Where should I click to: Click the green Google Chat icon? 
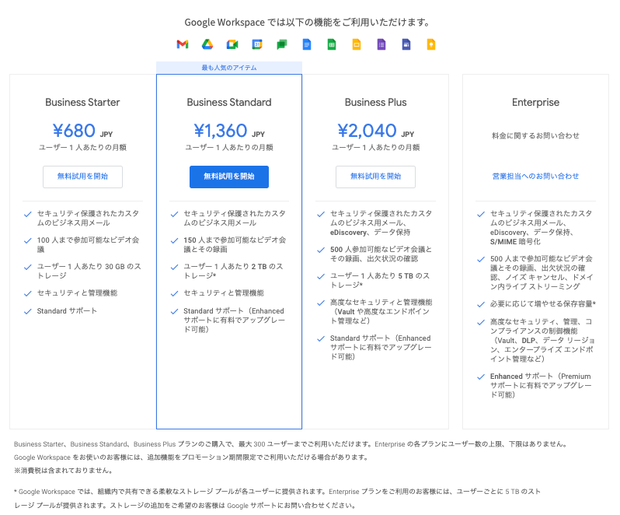pyautogui.click(x=282, y=44)
